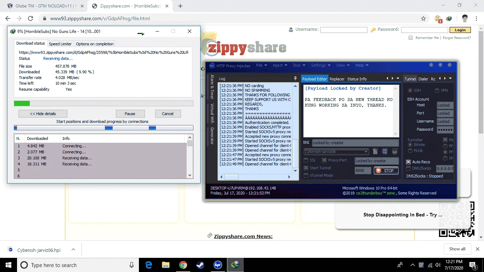Switch to the Dialer tab

coord(423,79)
